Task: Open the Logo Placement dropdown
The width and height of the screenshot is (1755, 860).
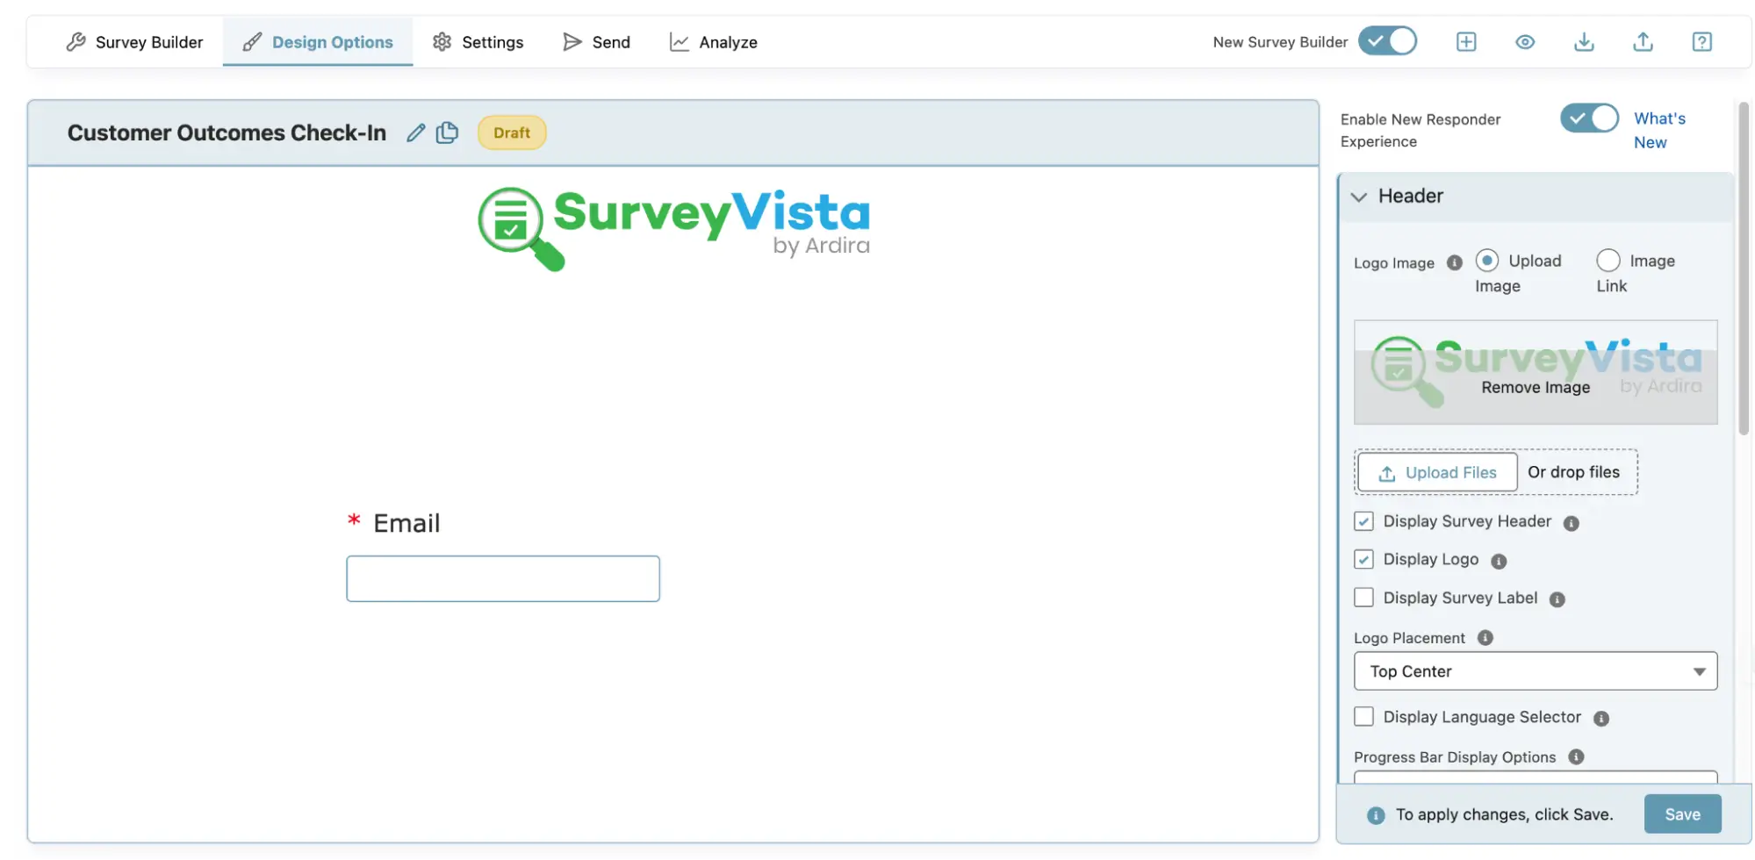Action: tap(1535, 671)
